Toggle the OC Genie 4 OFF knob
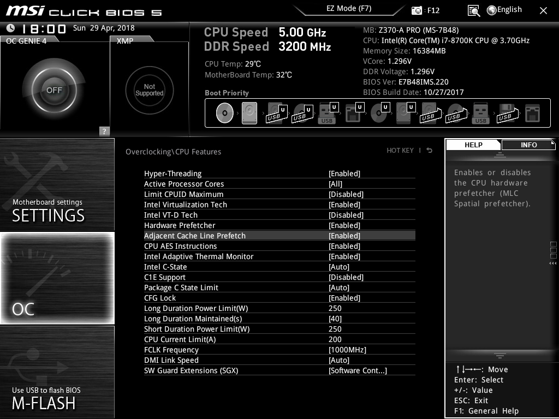 (54, 90)
